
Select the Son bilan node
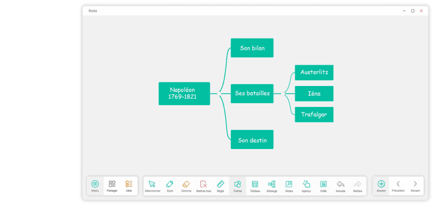tap(252, 48)
